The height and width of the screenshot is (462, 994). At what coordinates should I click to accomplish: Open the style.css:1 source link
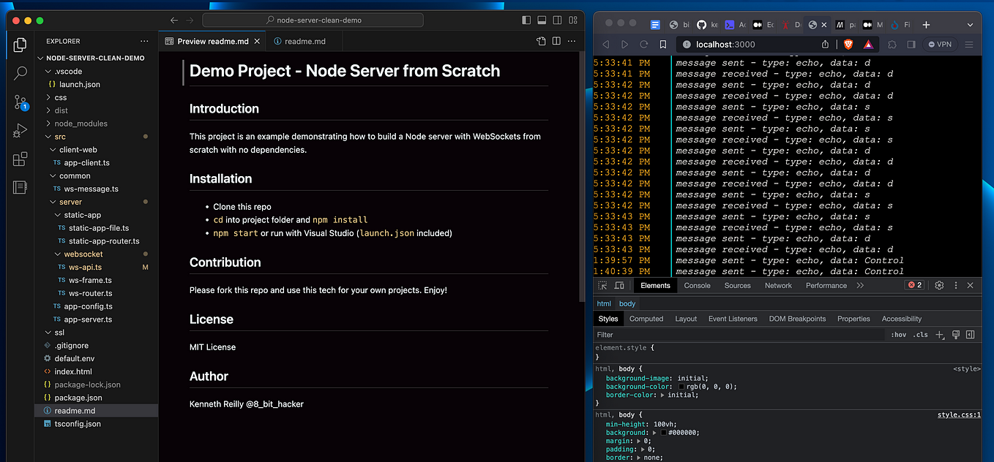point(959,414)
